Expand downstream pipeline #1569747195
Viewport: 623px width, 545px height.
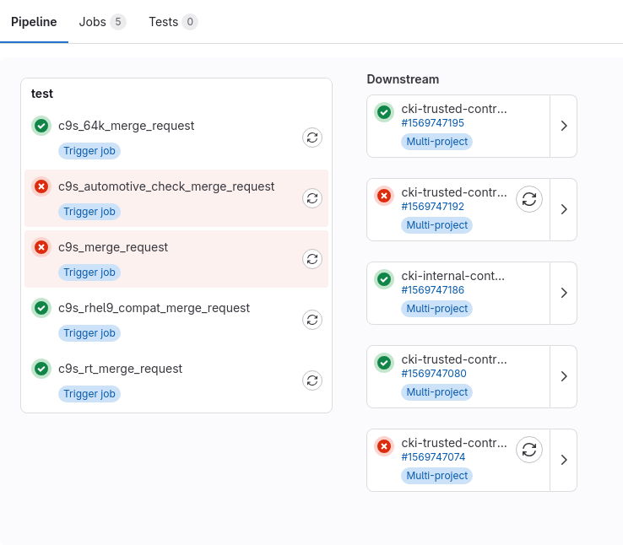(563, 126)
